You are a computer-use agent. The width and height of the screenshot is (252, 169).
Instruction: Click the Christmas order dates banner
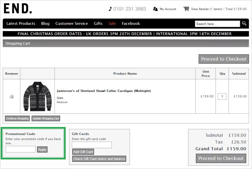[x=126, y=34]
